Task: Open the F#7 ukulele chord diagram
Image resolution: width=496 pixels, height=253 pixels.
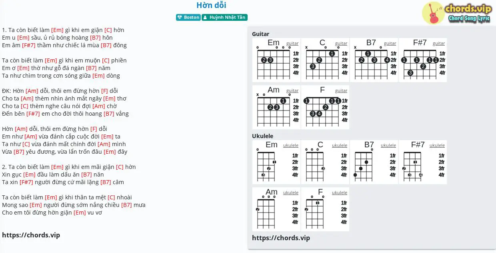Action: [423, 162]
